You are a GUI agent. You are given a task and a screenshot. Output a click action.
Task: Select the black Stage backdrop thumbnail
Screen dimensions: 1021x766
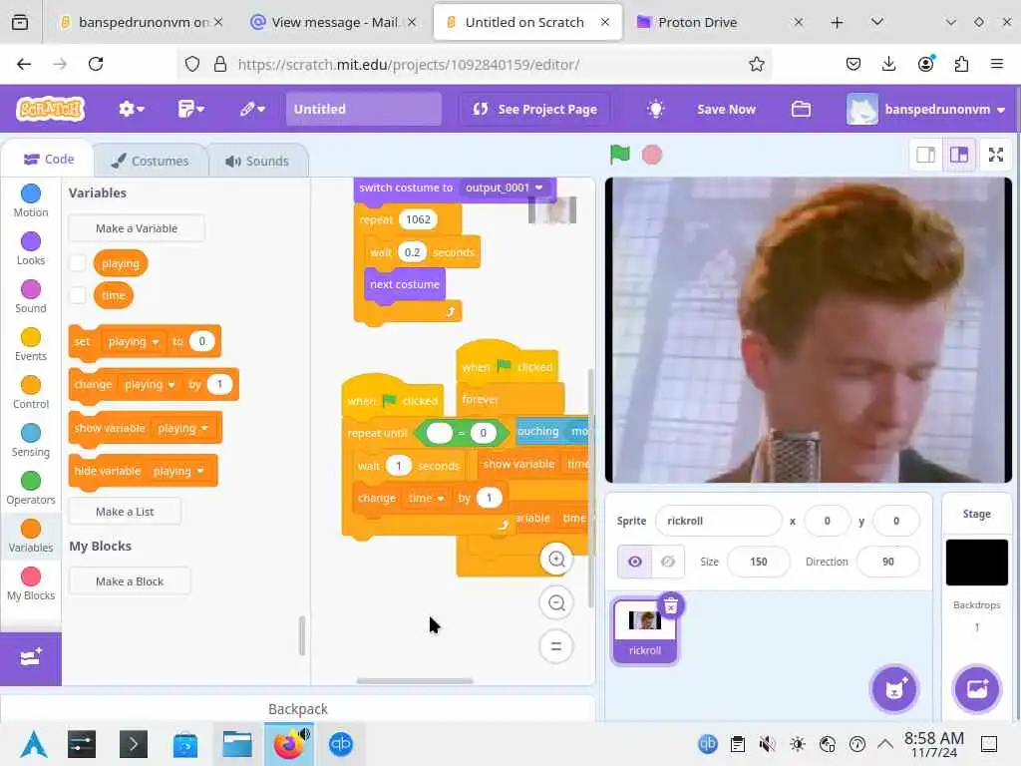tap(977, 563)
